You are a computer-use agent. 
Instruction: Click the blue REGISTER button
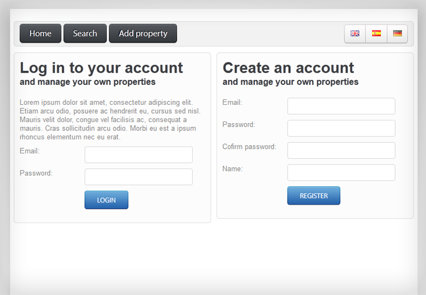point(314,196)
